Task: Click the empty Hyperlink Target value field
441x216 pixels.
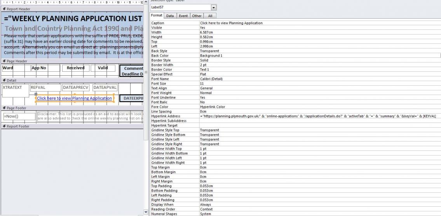Action: pos(320,126)
